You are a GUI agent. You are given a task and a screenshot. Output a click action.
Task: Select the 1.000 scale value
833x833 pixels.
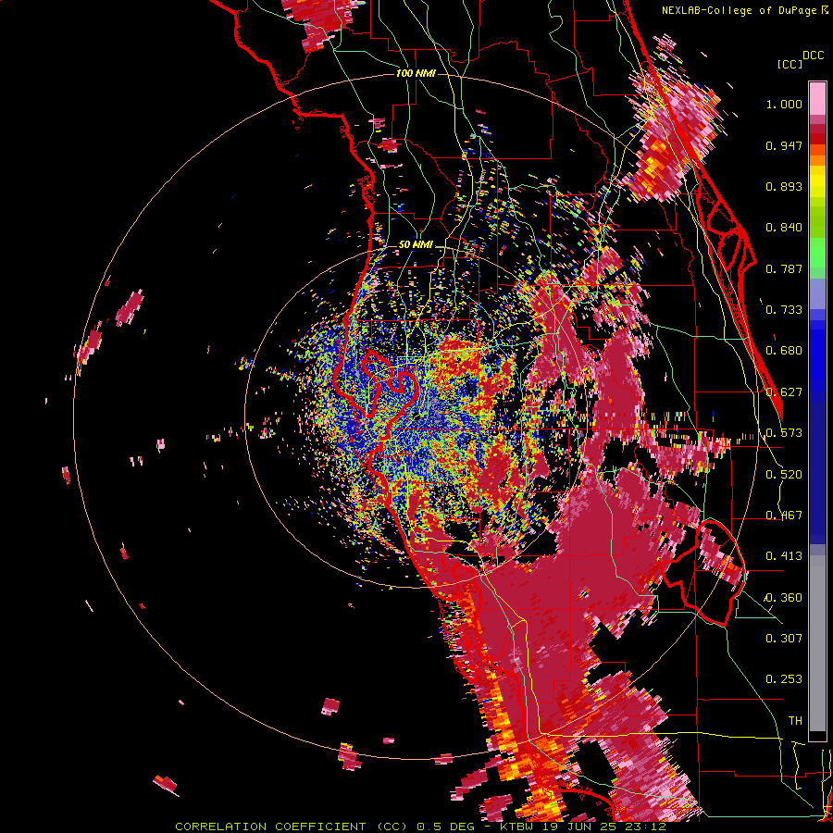point(784,104)
